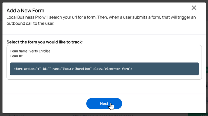Click the opening <form tag text in code
The image size is (208, 116).
pyautogui.click(x=18, y=69)
